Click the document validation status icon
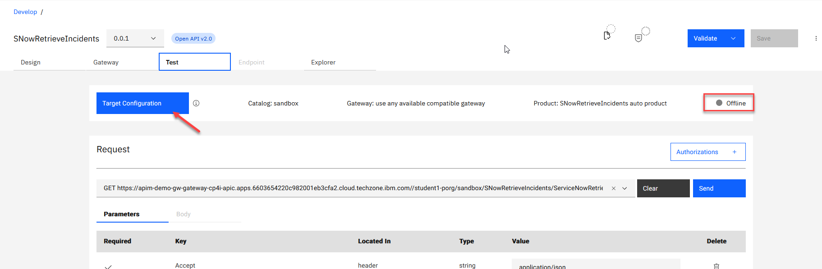Viewport: 822px width, 269px height. pyautogui.click(x=607, y=36)
